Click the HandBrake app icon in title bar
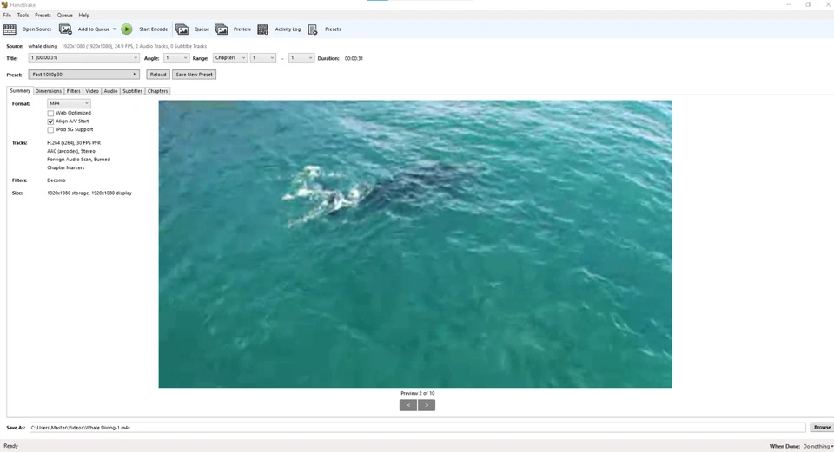The width and height of the screenshot is (834, 452). pos(4,5)
